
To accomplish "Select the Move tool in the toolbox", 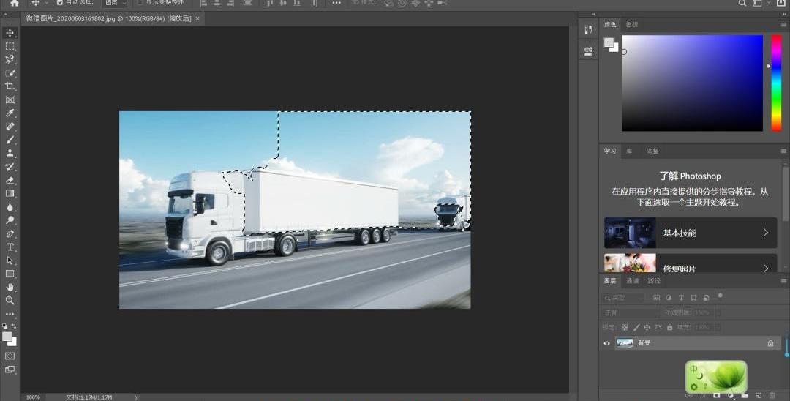I will point(10,33).
